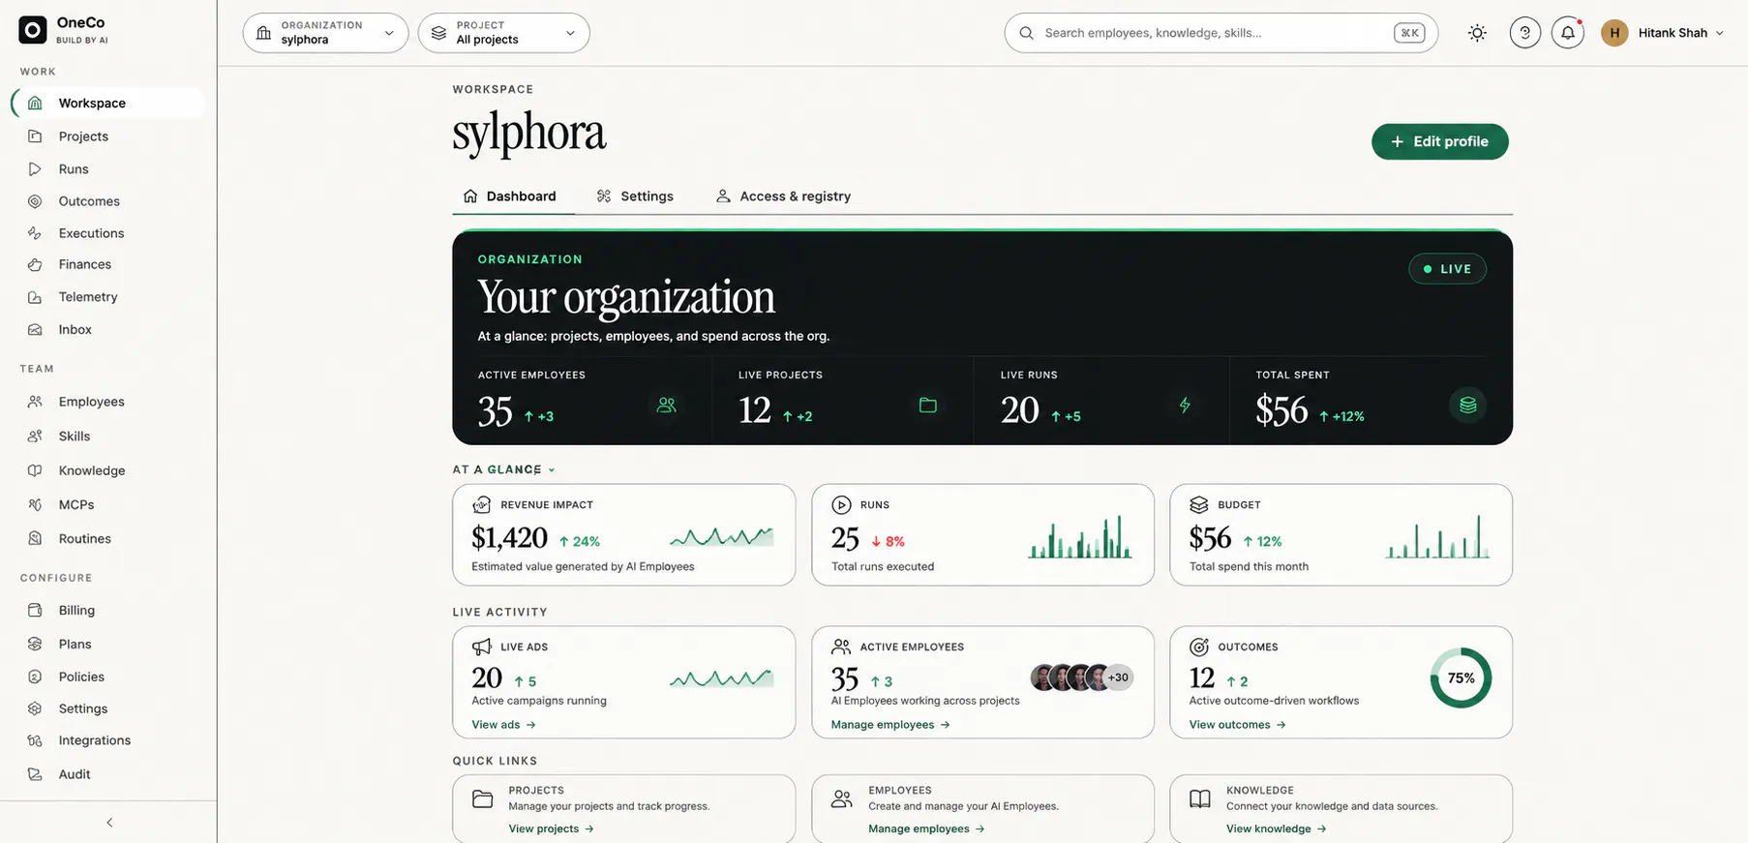Click the Policies icon in sidebar
Image resolution: width=1748 pixels, height=843 pixels.
click(x=35, y=677)
